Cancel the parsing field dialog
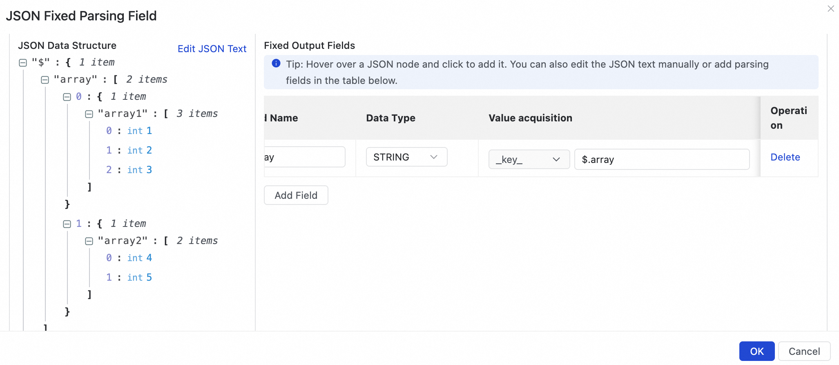Screen dimensions: 839x365 804,351
